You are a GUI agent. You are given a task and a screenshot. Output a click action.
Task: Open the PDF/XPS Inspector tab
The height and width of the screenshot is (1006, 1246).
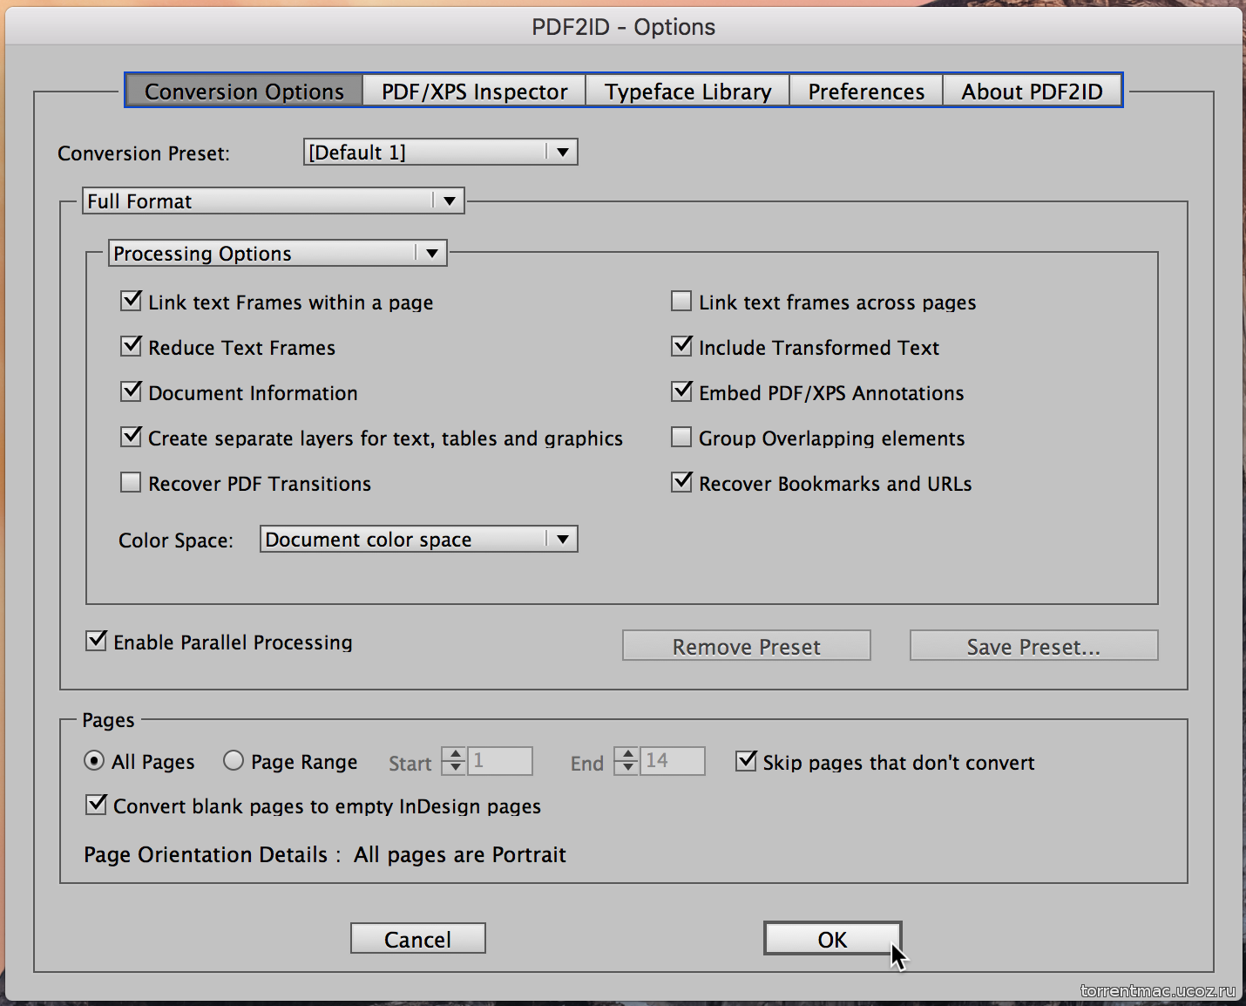(474, 91)
